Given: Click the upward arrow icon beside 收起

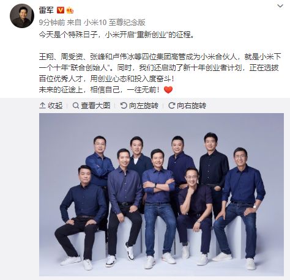Looking at the screenshot, I should pyautogui.click(x=42, y=106).
